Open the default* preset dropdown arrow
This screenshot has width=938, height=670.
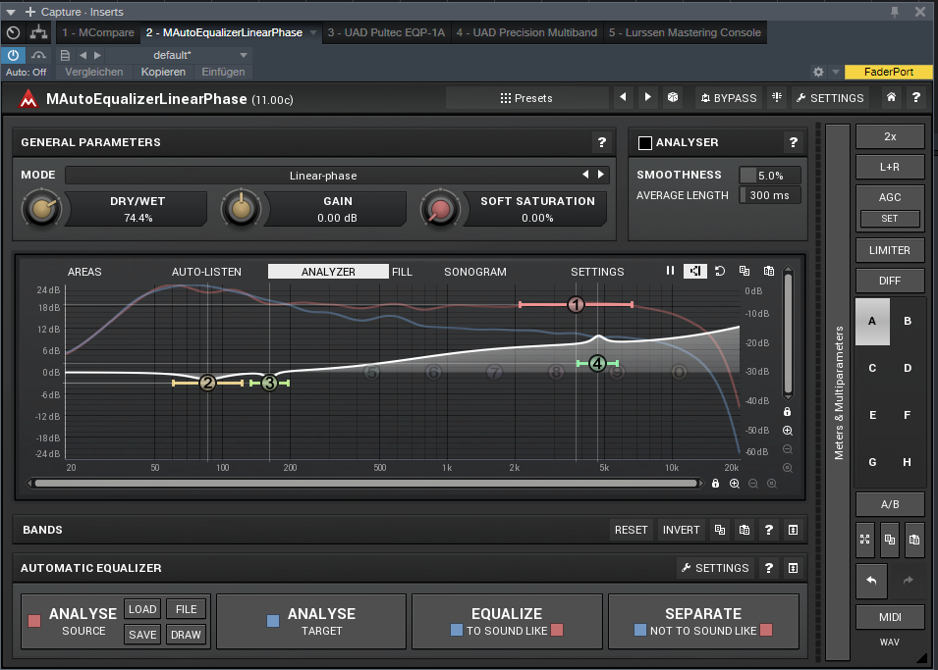(243, 55)
